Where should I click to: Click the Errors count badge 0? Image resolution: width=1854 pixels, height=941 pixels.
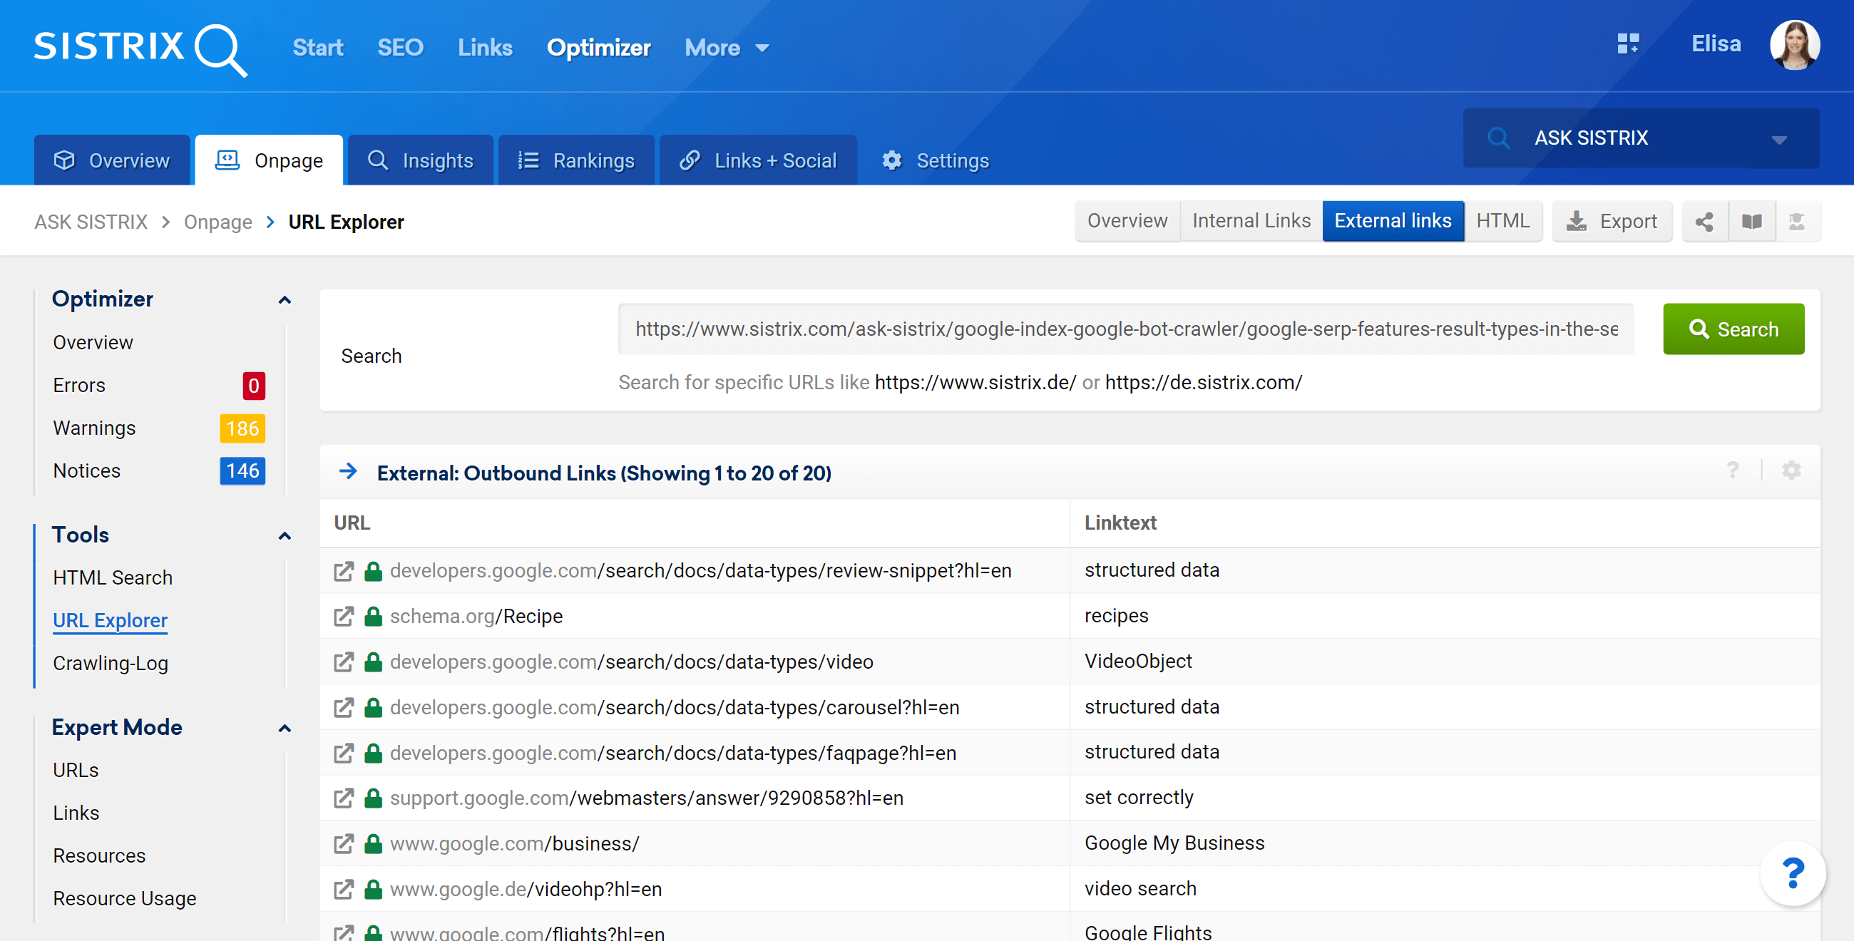coord(253,386)
